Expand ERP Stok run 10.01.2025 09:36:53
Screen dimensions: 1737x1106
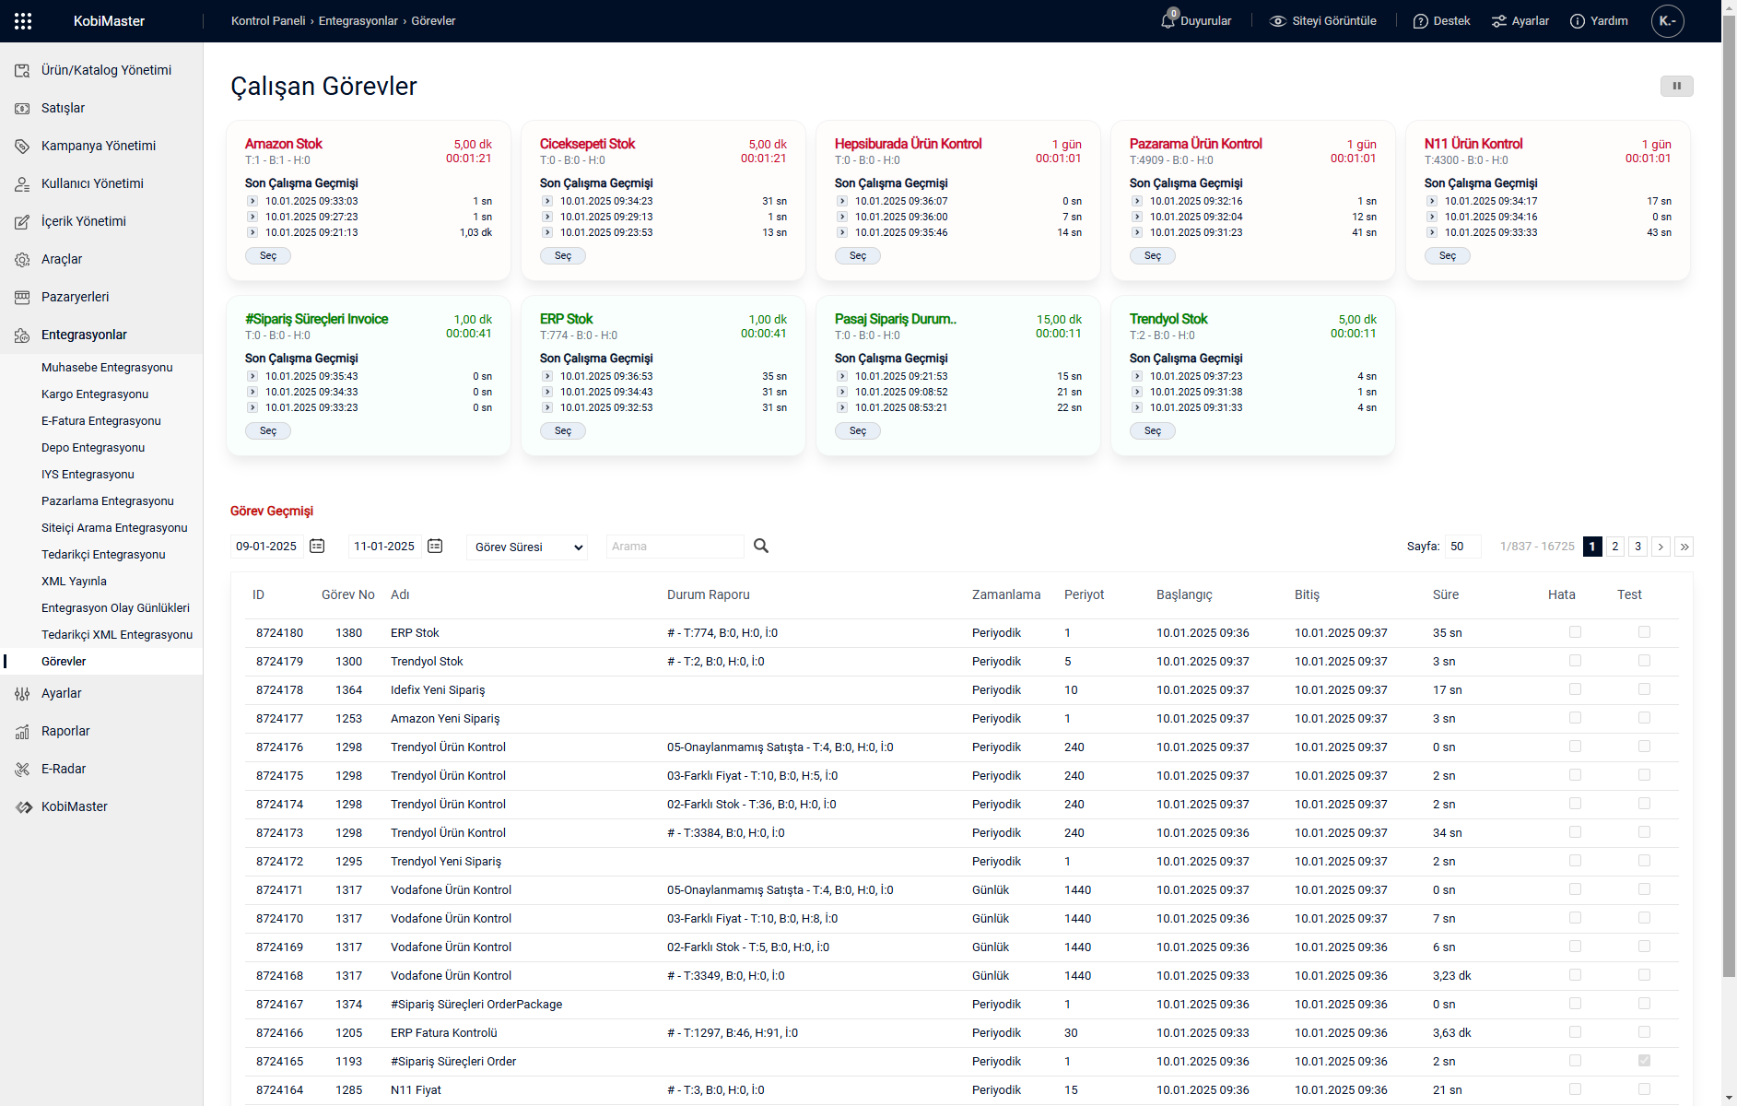[547, 376]
